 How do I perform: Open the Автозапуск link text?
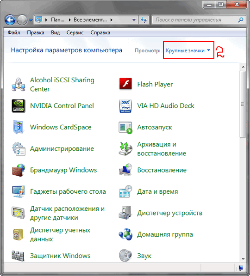point(155,127)
